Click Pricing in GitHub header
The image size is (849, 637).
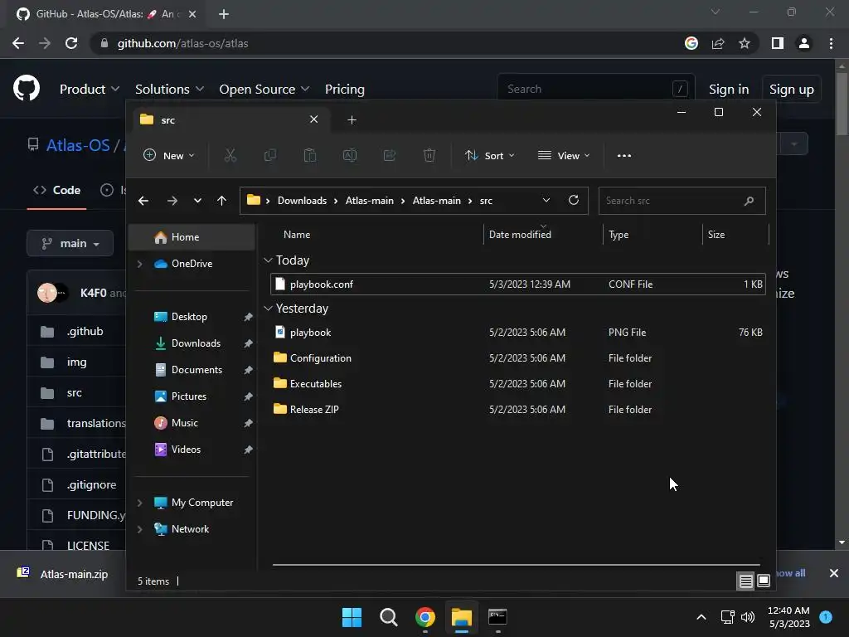345,90
